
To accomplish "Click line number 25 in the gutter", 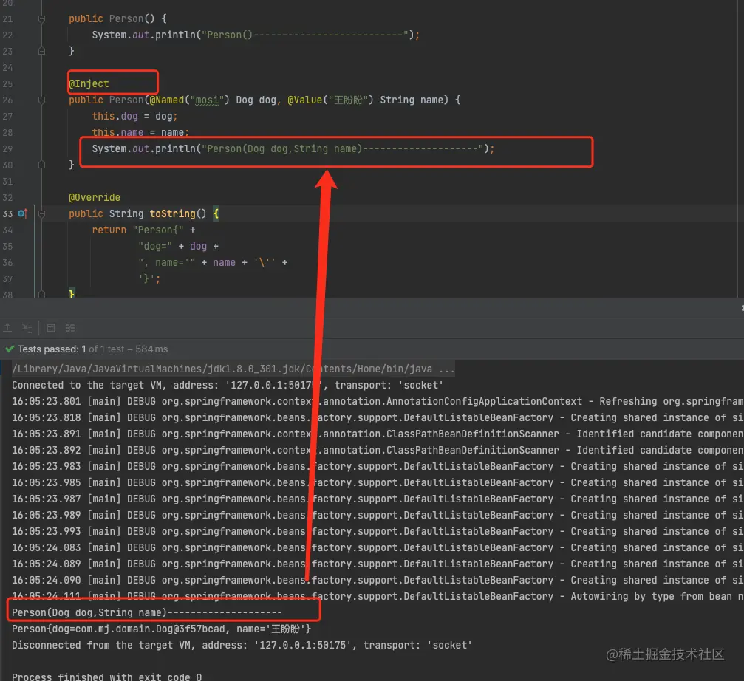I will coord(7,84).
